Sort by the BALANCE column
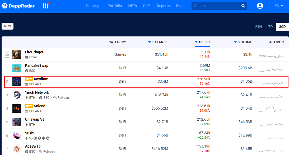Image resolution: width=289 pixels, height=155 pixels. 158,42
